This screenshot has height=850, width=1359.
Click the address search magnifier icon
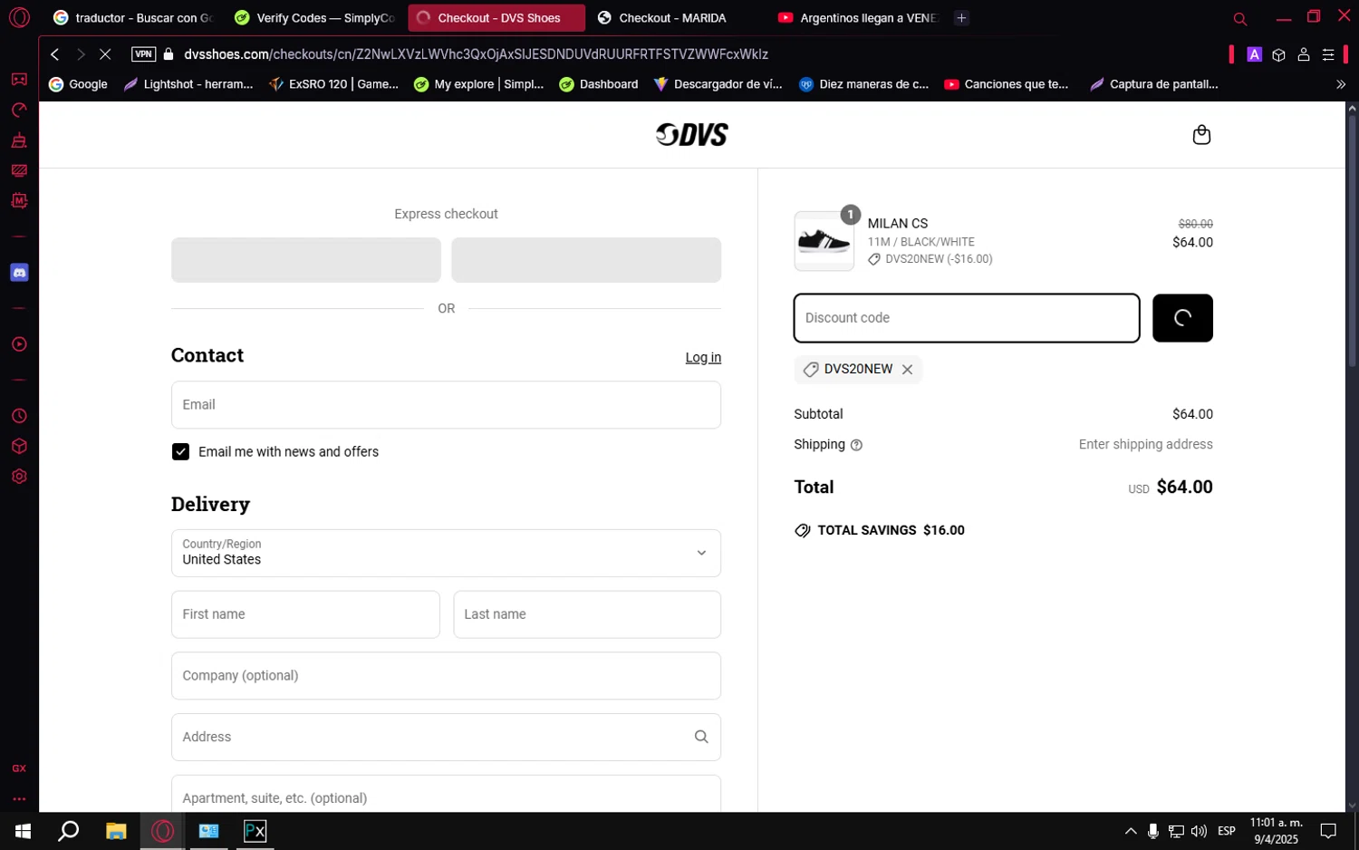(701, 737)
